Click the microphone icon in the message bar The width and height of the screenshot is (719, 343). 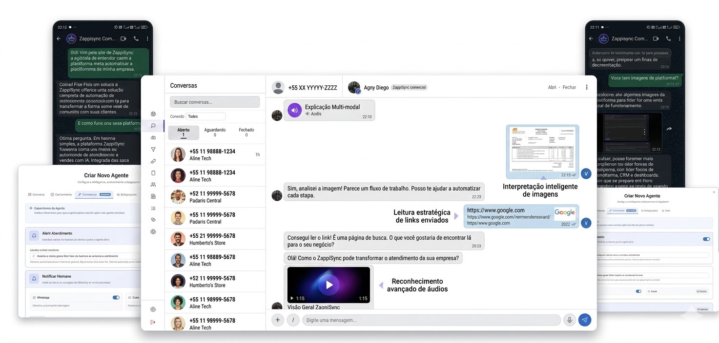pyautogui.click(x=569, y=320)
